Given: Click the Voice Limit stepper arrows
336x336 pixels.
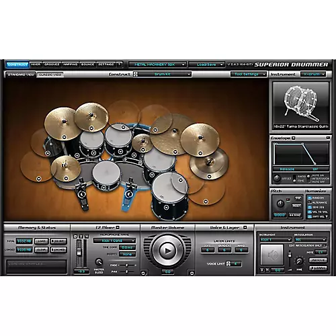Looking at the screenshot, I should pyautogui.click(x=228, y=264).
